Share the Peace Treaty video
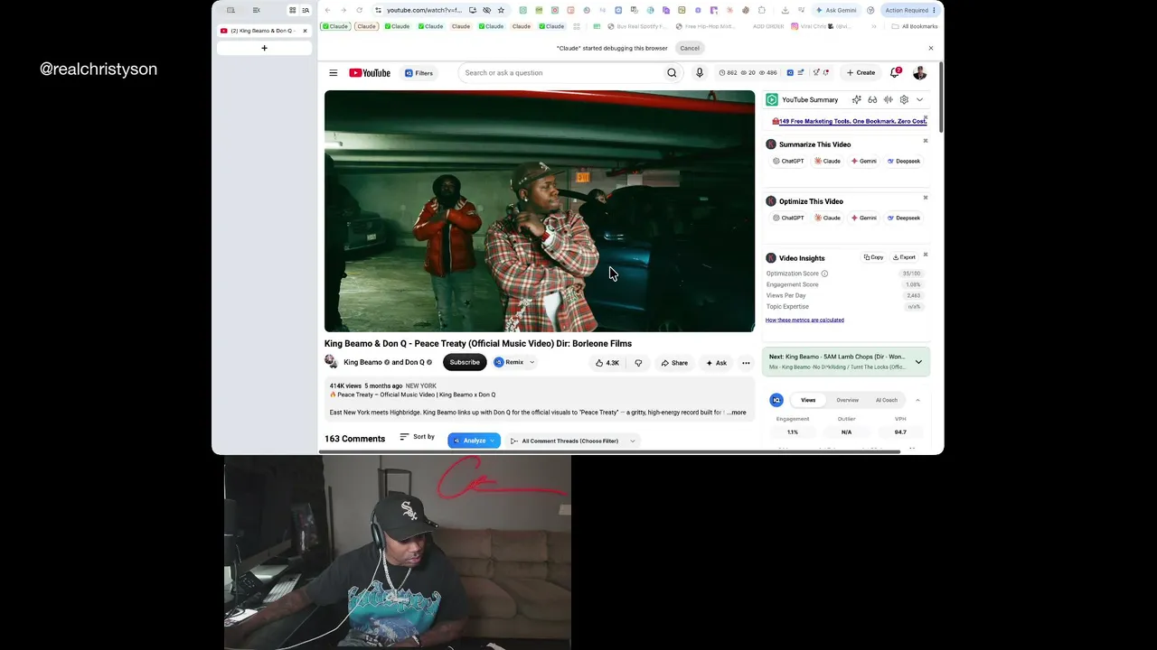The height and width of the screenshot is (650, 1157). tap(674, 363)
